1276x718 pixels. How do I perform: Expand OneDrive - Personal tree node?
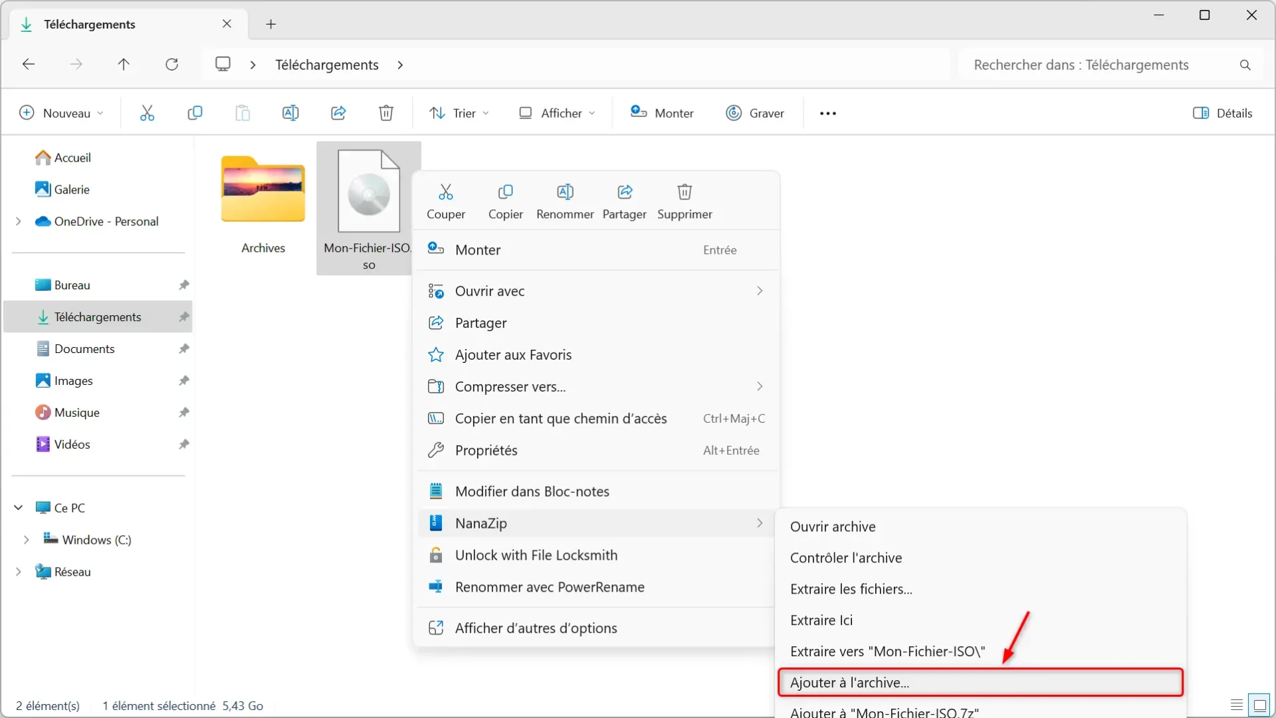pyautogui.click(x=18, y=221)
